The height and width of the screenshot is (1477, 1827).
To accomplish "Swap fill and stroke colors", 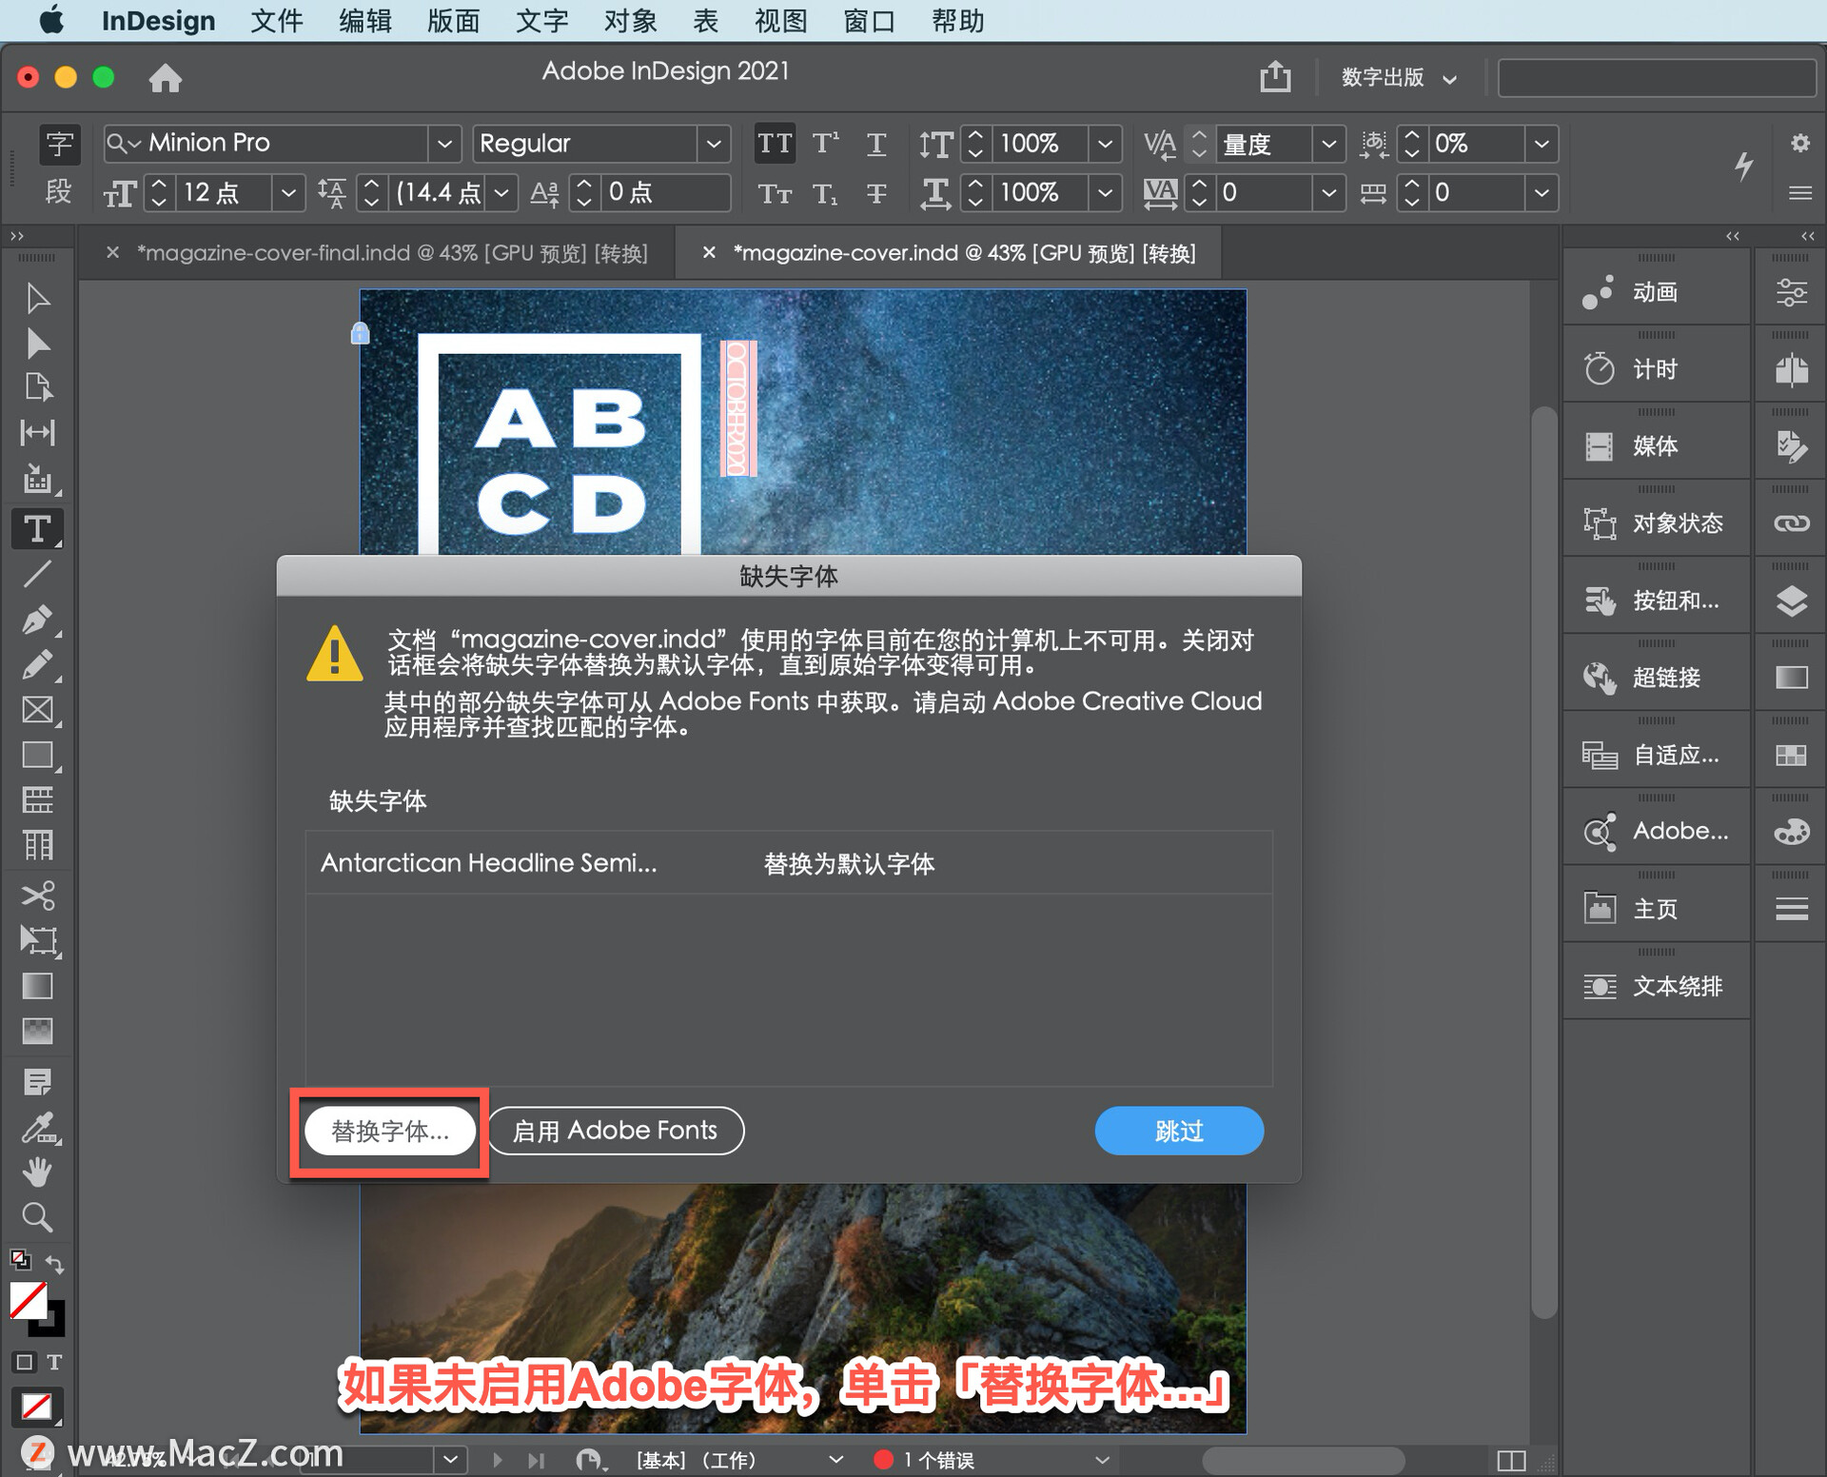I will coord(54,1265).
